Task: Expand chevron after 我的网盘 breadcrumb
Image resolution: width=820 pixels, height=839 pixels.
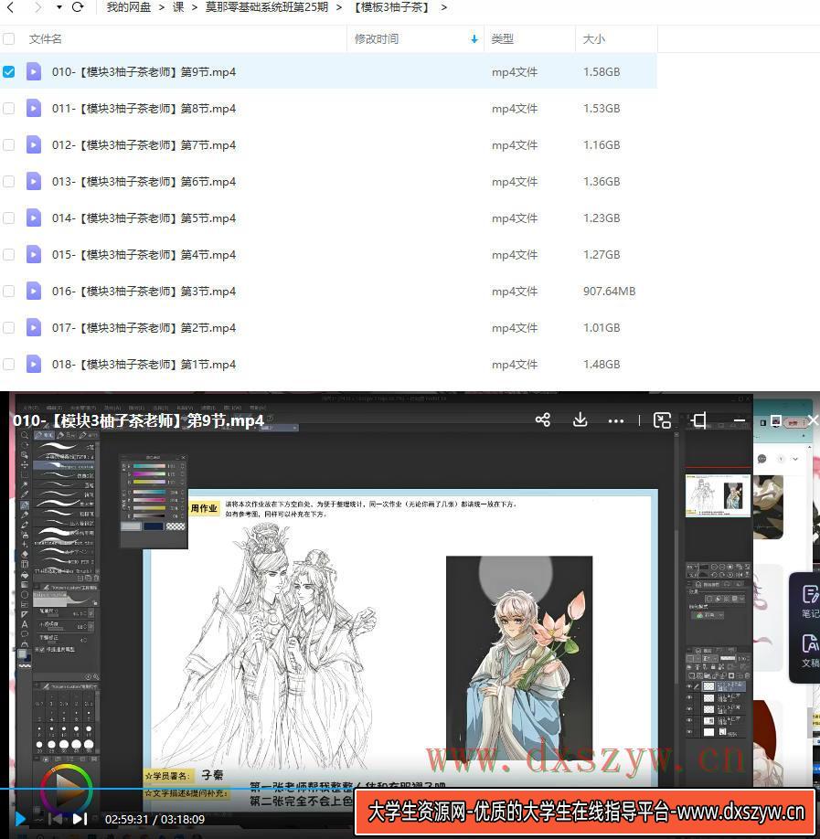Action: tap(161, 7)
